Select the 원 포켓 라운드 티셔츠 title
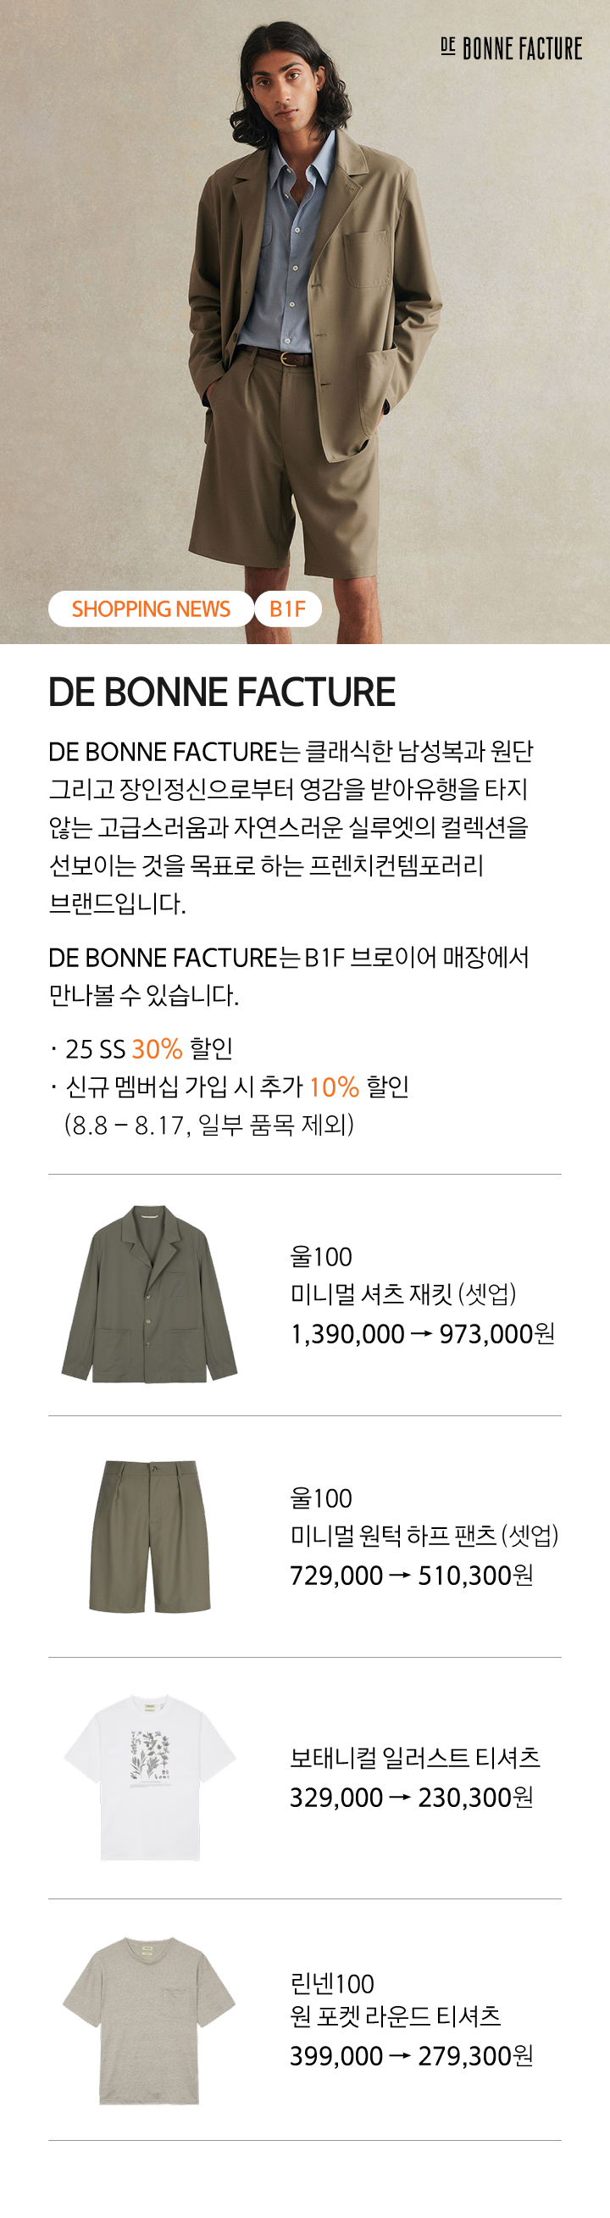 pos(395,2015)
